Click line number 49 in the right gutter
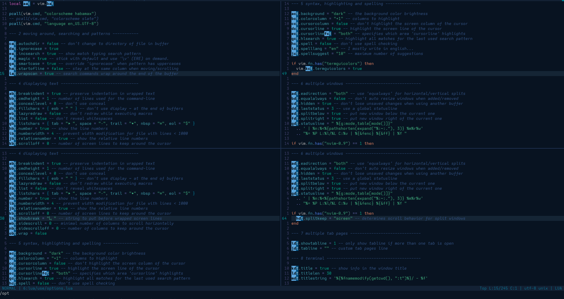Image resolution: width=564 pixels, height=299 pixels. 284,74
